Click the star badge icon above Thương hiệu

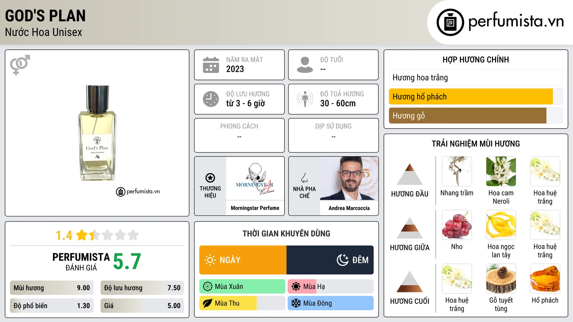(210, 178)
